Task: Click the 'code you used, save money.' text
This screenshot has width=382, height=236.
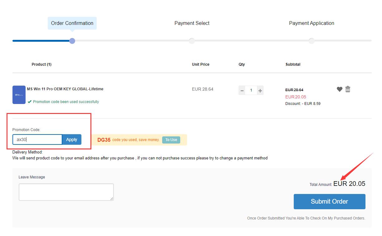Action: click(x=136, y=140)
